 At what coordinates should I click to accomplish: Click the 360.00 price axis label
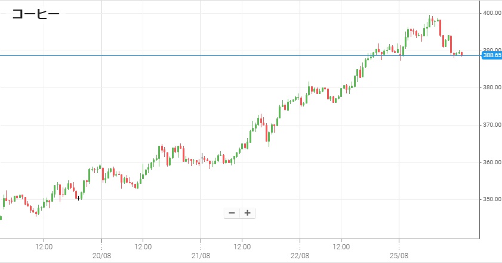click(492, 162)
